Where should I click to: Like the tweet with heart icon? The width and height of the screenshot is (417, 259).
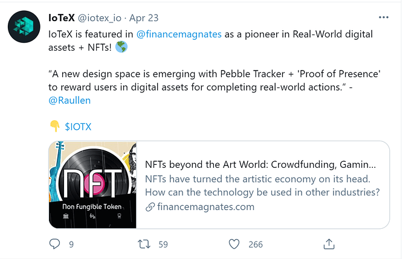click(x=234, y=244)
